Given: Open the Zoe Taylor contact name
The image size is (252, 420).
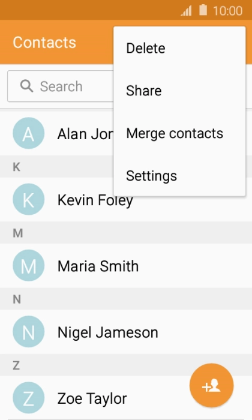Looking at the screenshot, I should click(92, 398).
